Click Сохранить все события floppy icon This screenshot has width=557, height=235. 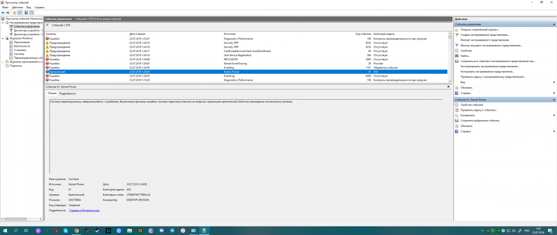(x=457, y=61)
